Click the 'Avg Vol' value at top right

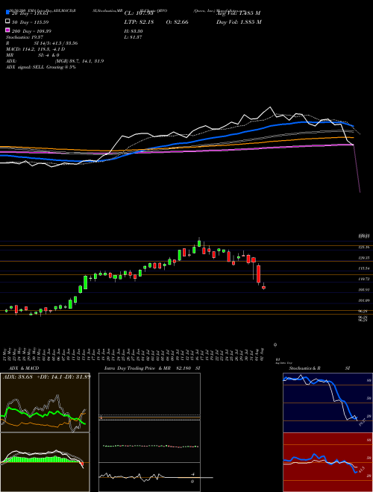pyautogui.click(x=239, y=13)
